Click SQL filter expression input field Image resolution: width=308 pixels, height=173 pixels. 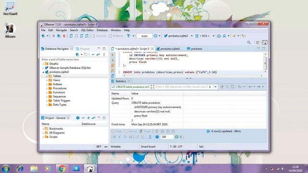(x=182, y=86)
